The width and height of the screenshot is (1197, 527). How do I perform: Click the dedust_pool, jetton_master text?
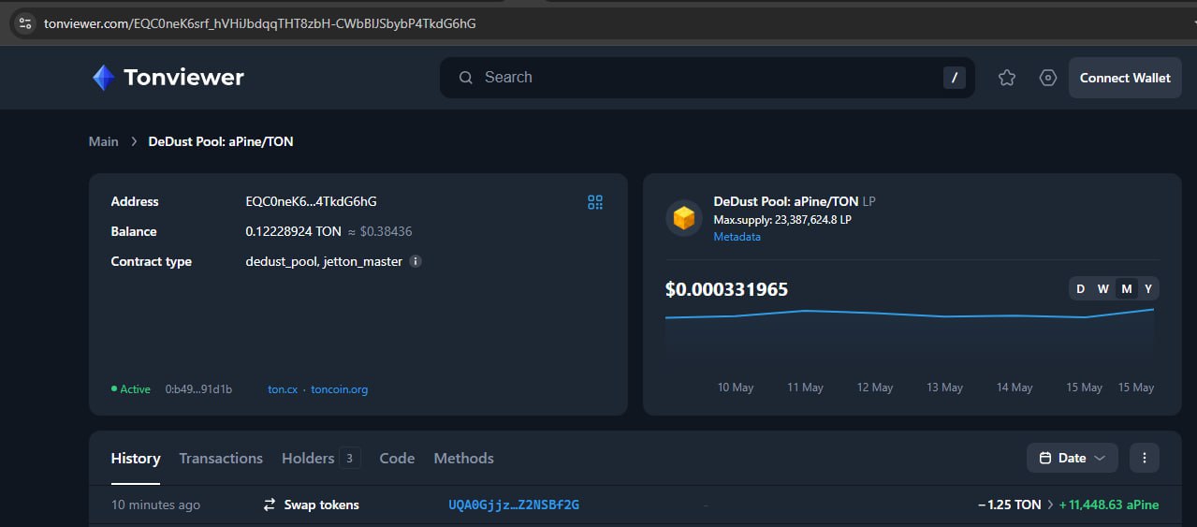[324, 262]
